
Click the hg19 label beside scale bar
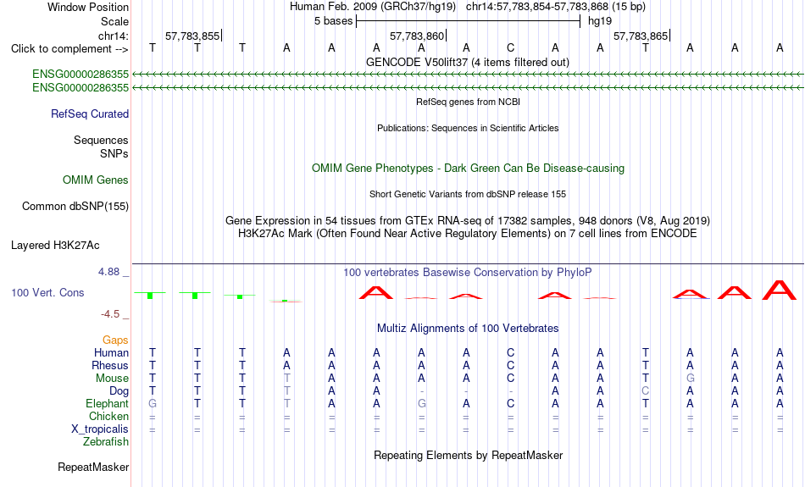(600, 21)
